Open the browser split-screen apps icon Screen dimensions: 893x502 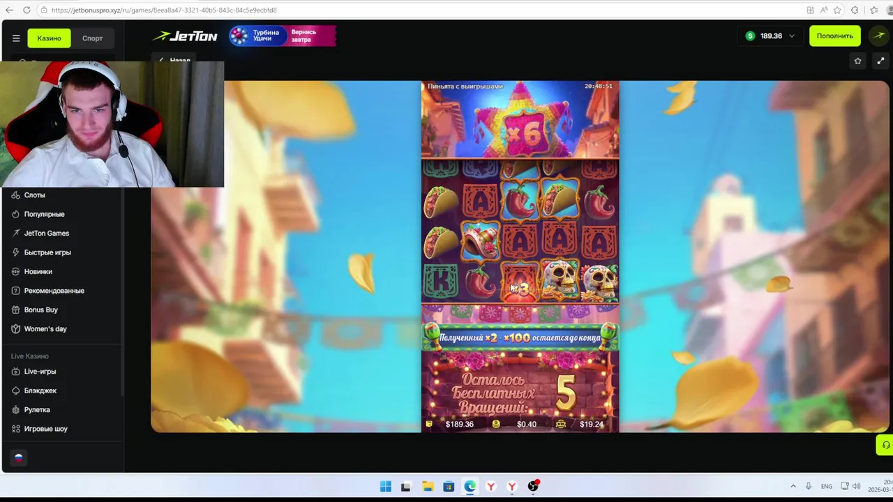(810, 10)
